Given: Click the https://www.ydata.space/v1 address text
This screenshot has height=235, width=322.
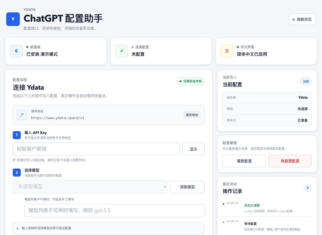Looking at the screenshot, I should click(x=58, y=118).
